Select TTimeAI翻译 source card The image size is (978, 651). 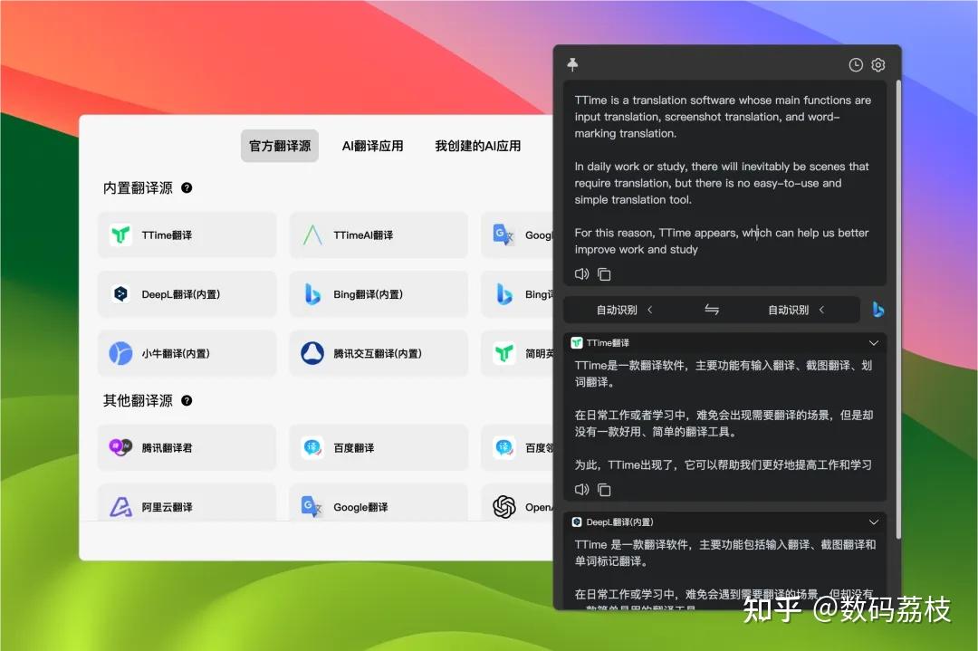tap(379, 235)
